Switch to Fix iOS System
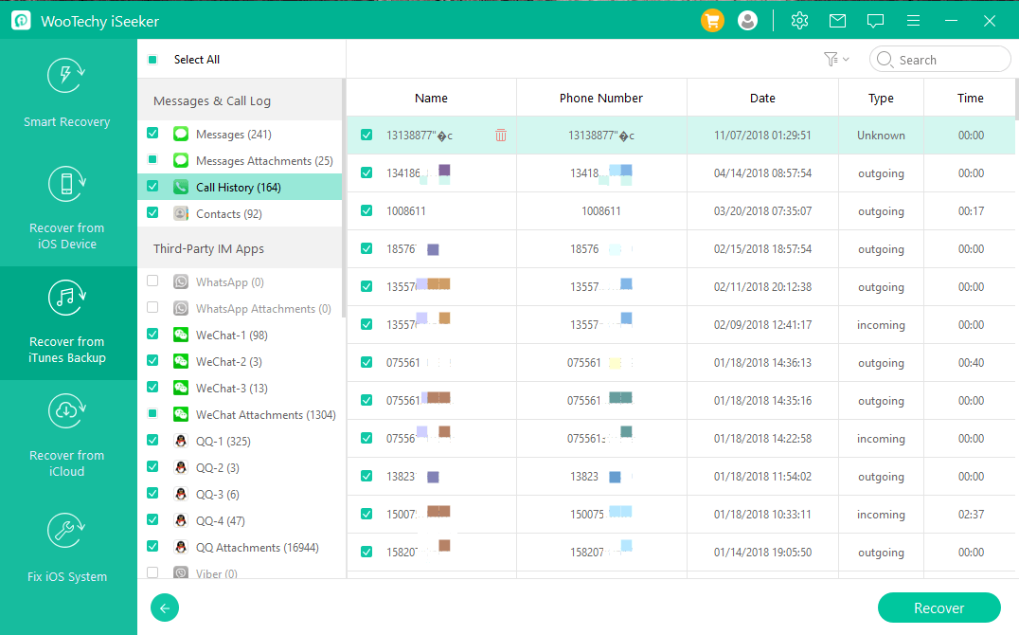Viewport: 1019px width, 635px height. (67, 550)
